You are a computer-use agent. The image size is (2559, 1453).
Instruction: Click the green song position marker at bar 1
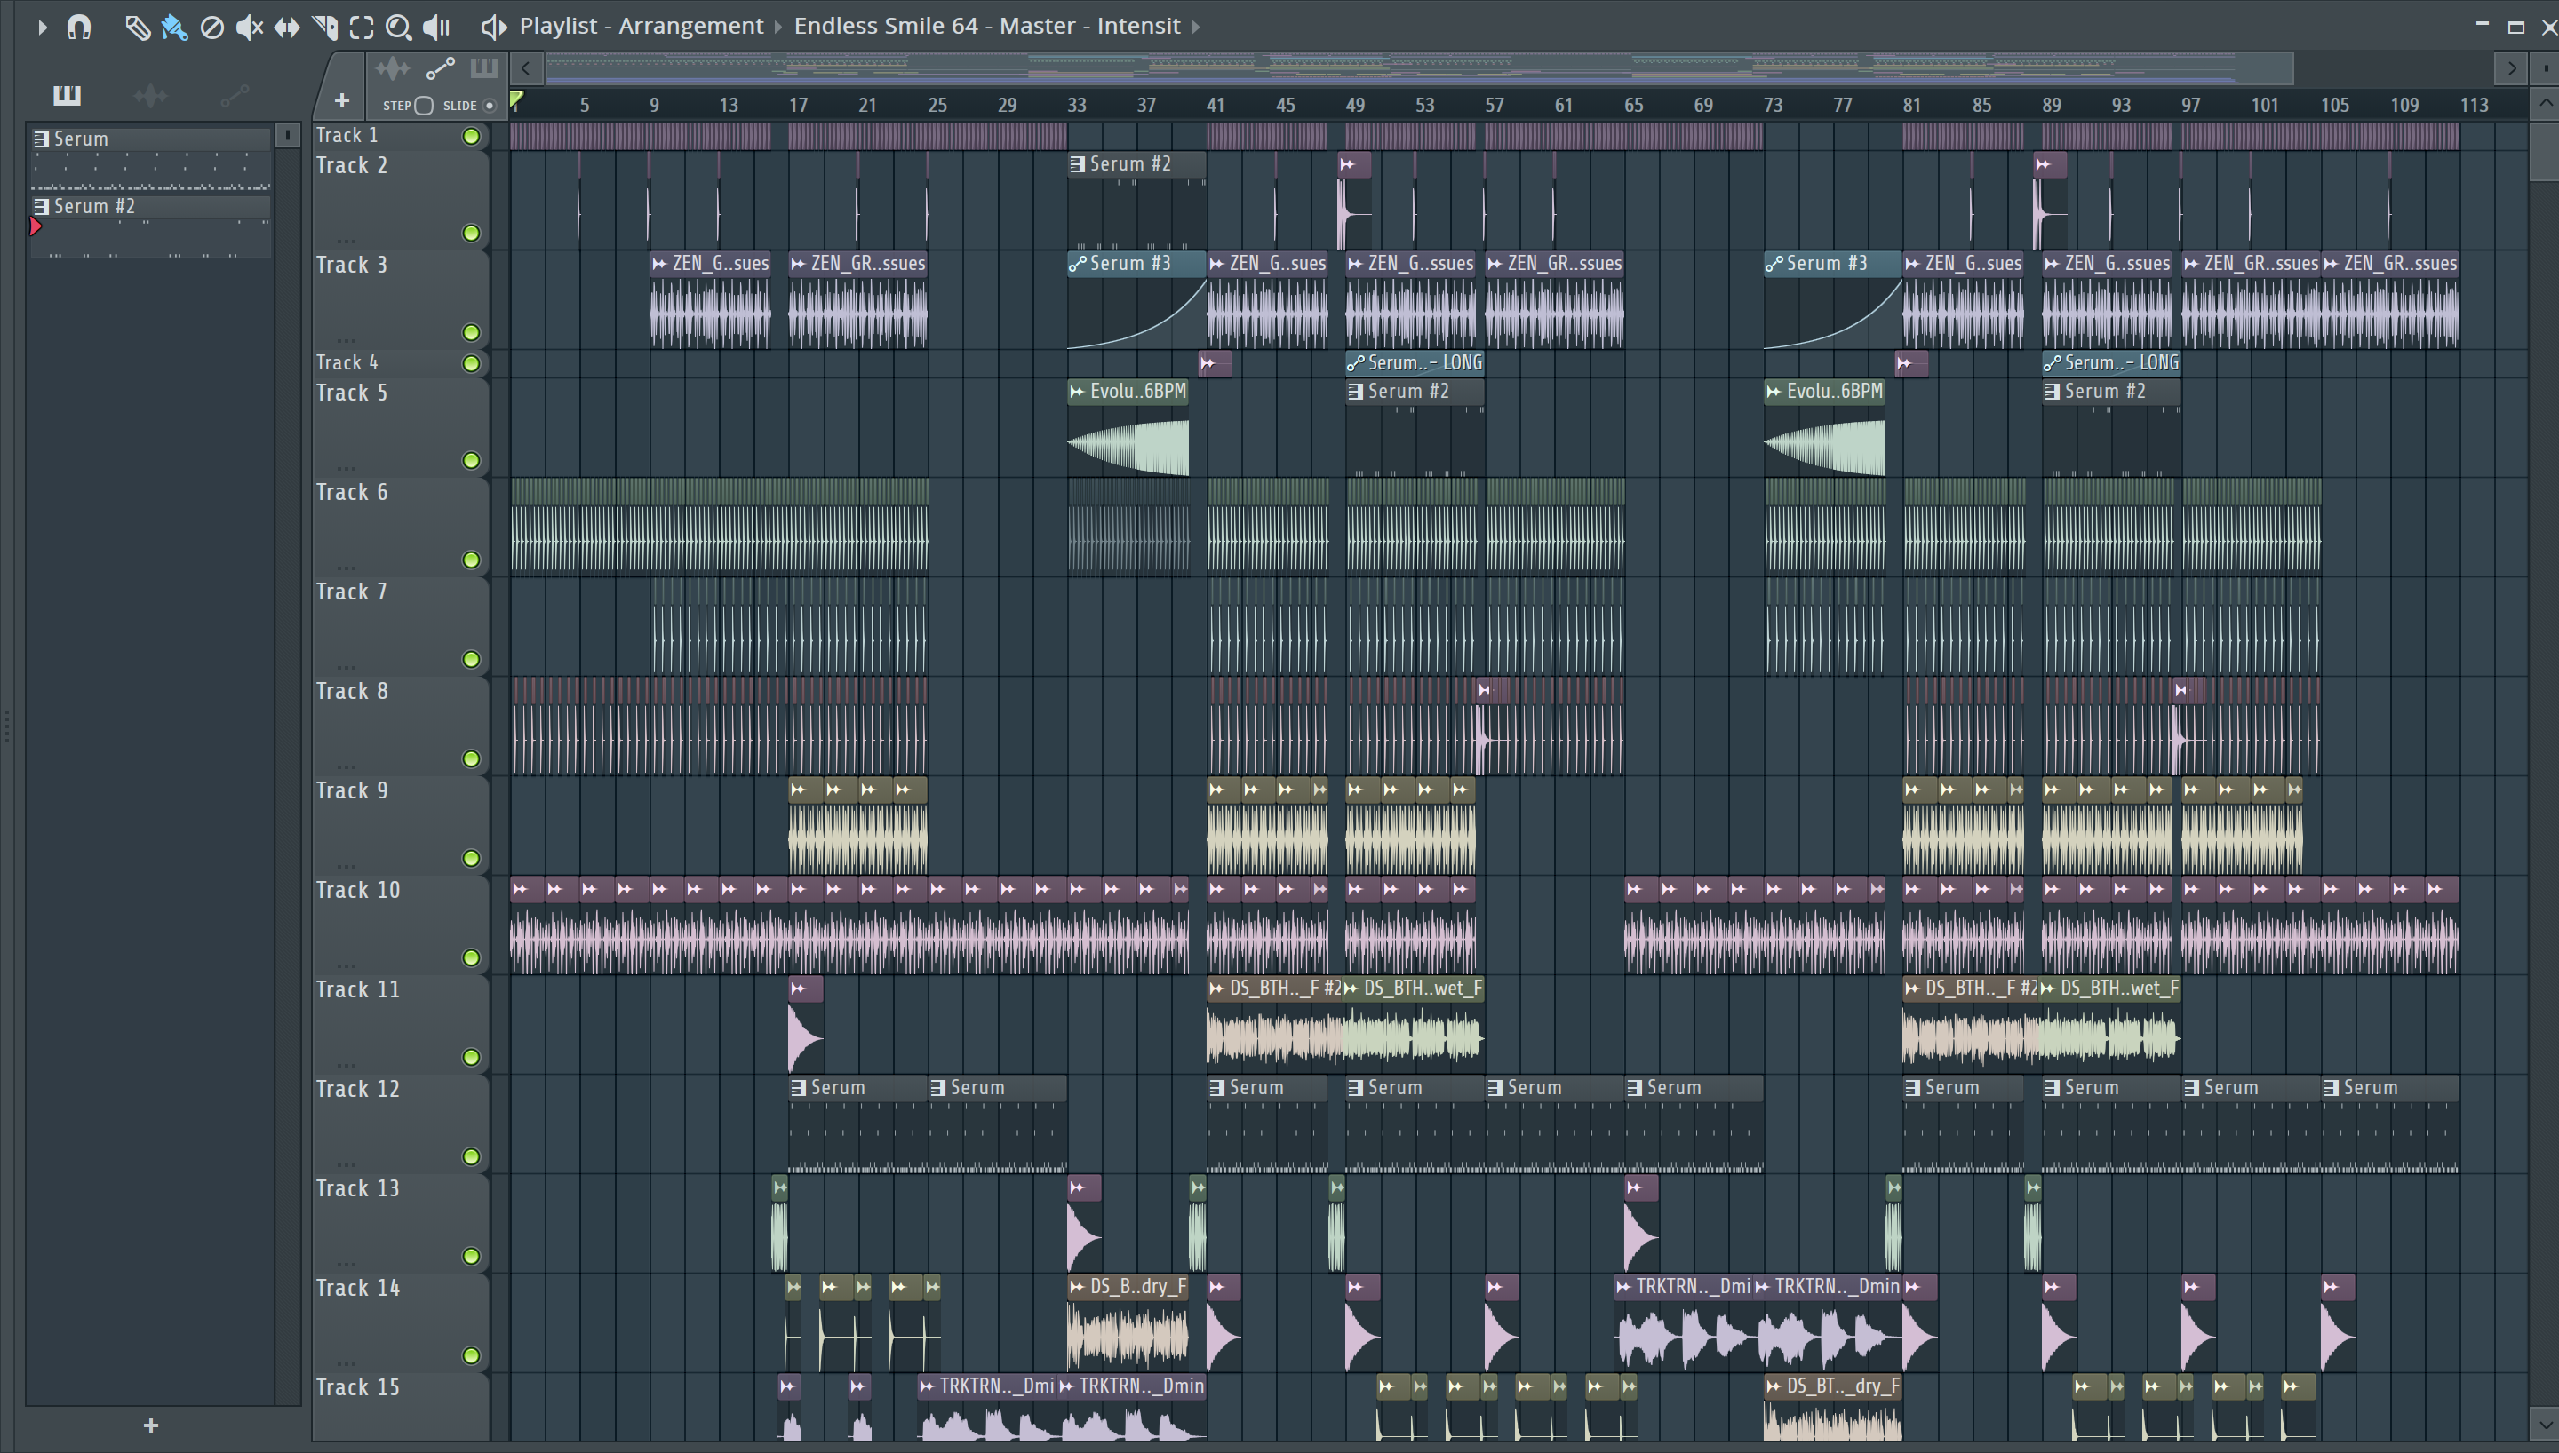[516, 99]
